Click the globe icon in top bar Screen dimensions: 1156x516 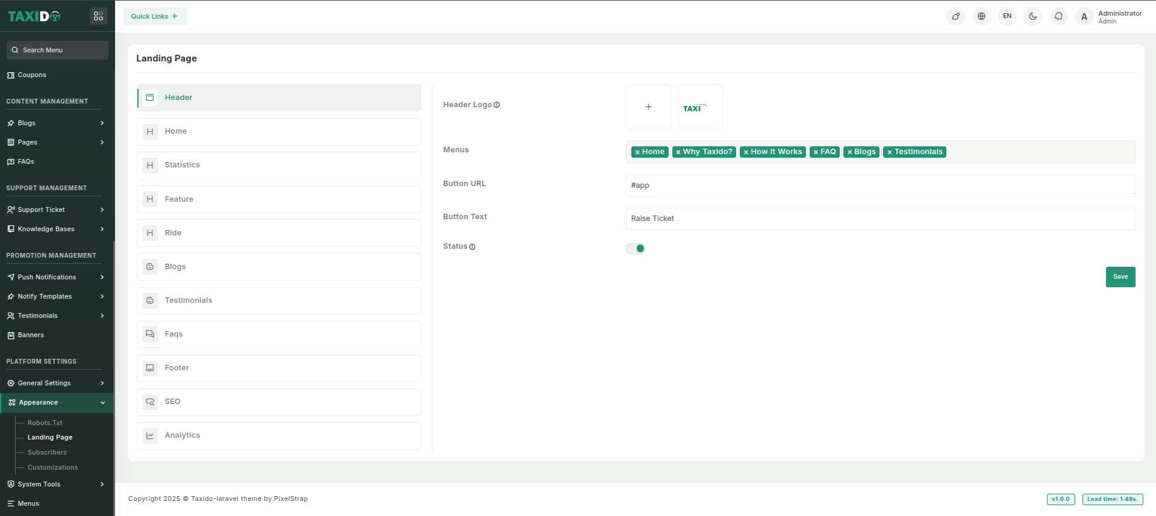981,16
